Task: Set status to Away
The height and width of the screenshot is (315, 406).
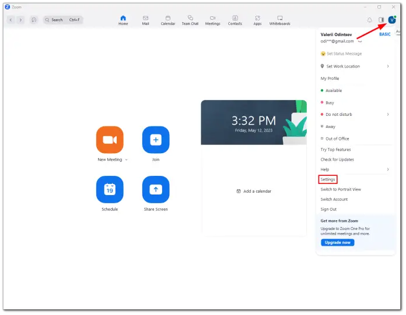Action: [330, 126]
